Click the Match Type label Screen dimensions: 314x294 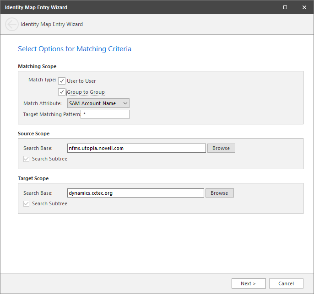click(42, 80)
